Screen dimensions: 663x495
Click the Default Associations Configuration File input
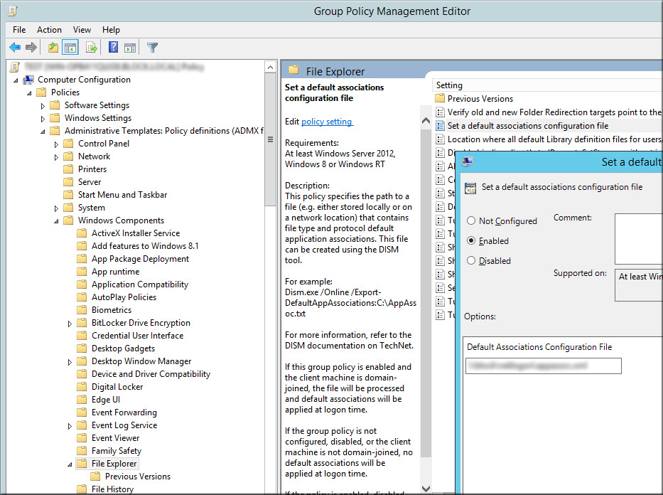point(544,366)
